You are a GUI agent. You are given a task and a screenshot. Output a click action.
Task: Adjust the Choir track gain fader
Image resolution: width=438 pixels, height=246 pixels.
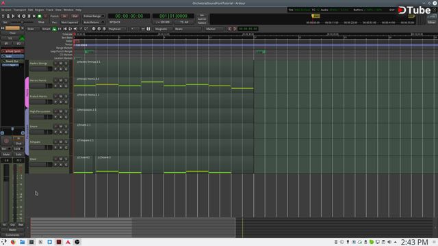41,165
